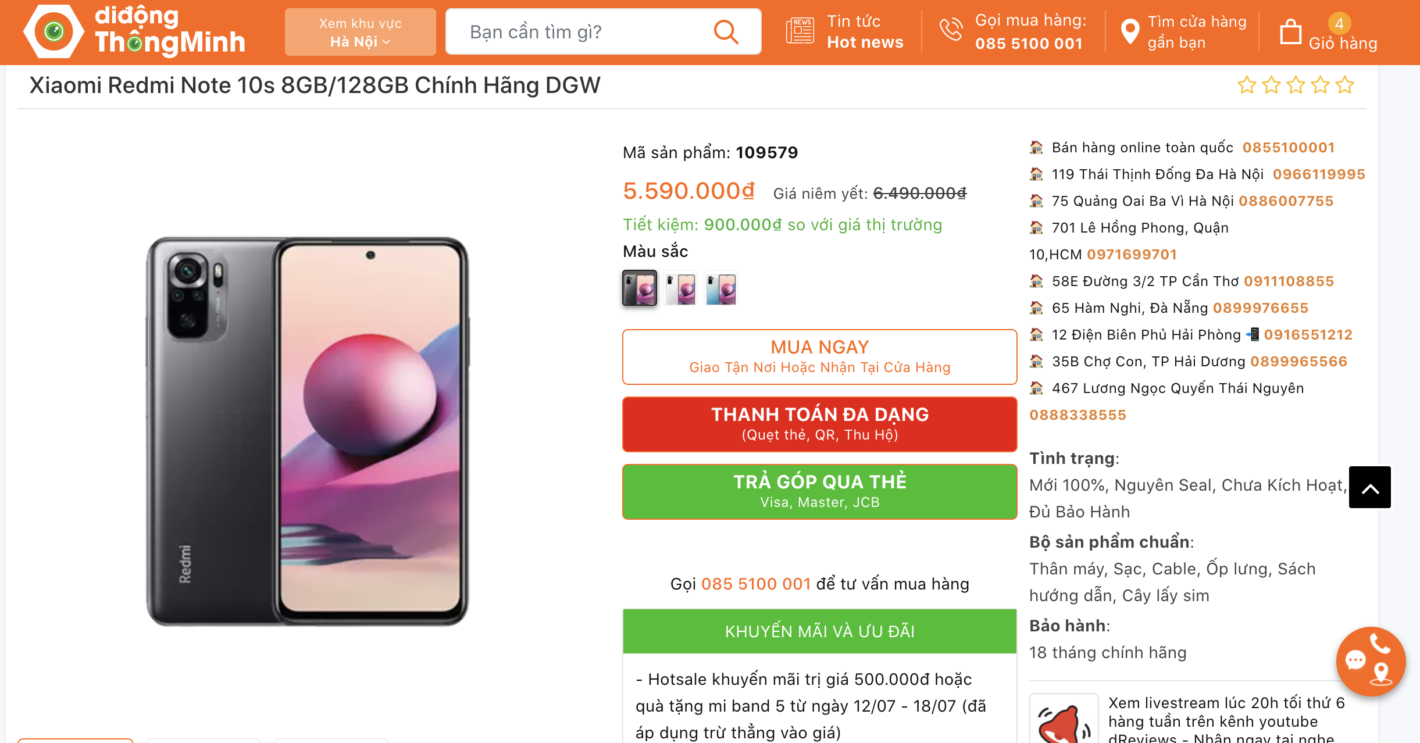This screenshot has width=1420, height=743.
Task: Open the shopping bag cart icon
Action: coord(1290,32)
